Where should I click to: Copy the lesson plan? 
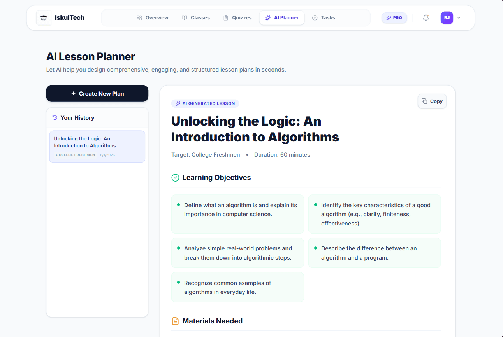click(x=432, y=101)
